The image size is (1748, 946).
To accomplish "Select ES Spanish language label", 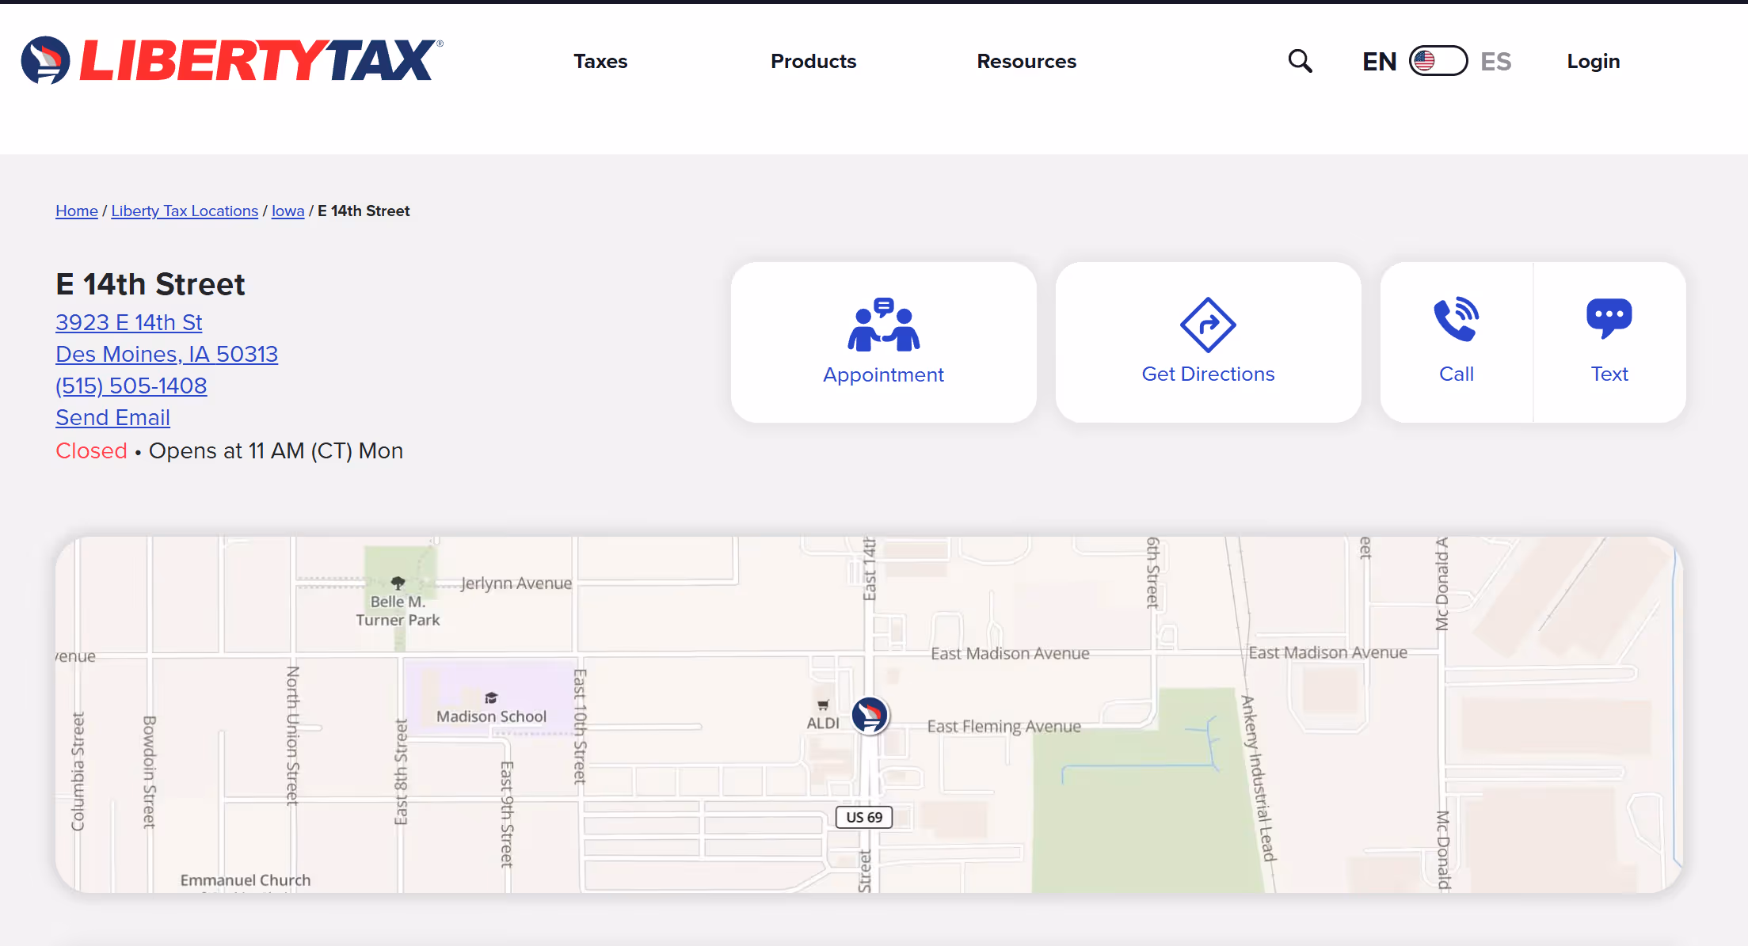I will [1496, 61].
